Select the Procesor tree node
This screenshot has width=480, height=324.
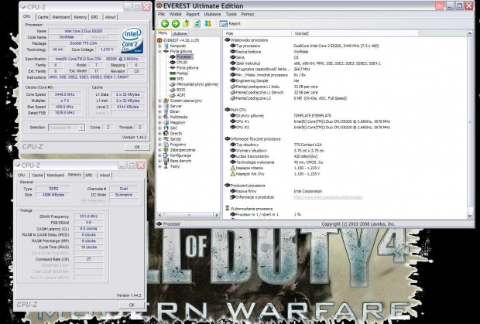184,57
